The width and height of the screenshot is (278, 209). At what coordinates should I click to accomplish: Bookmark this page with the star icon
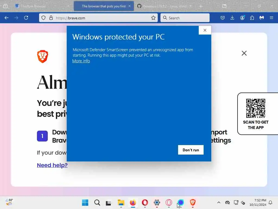coord(153,18)
